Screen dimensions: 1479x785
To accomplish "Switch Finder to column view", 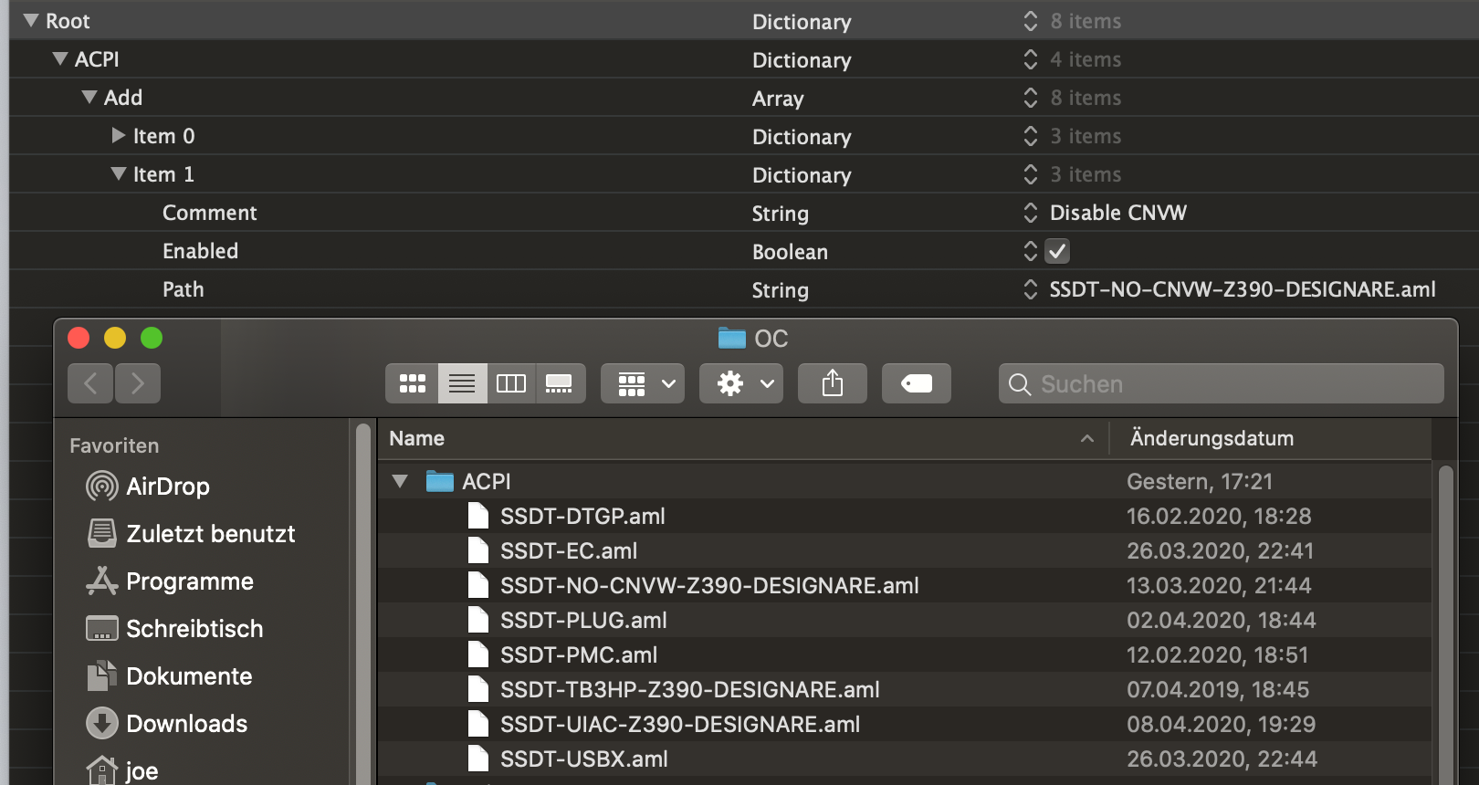I will click(511, 383).
